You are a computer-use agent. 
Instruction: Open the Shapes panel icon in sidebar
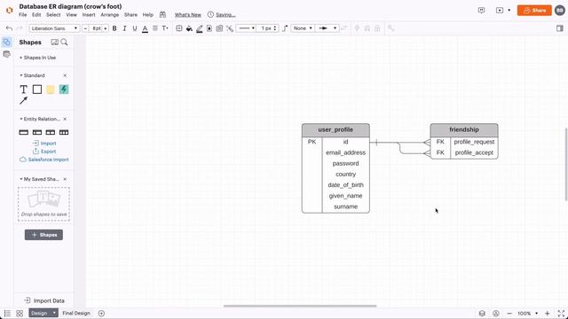(6, 43)
